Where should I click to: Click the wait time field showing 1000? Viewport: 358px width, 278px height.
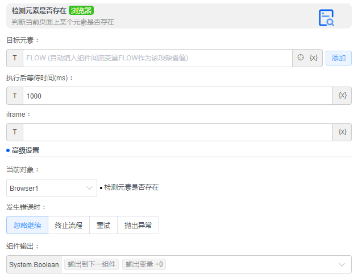[x=177, y=96]
